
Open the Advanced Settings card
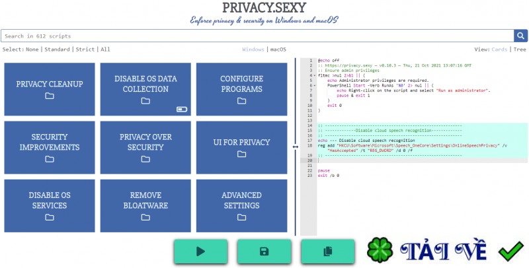(241, 206)
